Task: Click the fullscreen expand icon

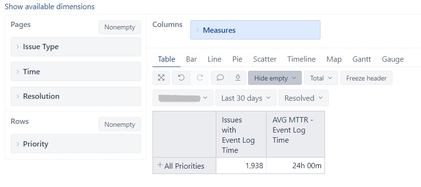Action: click(x=161, y=78)
